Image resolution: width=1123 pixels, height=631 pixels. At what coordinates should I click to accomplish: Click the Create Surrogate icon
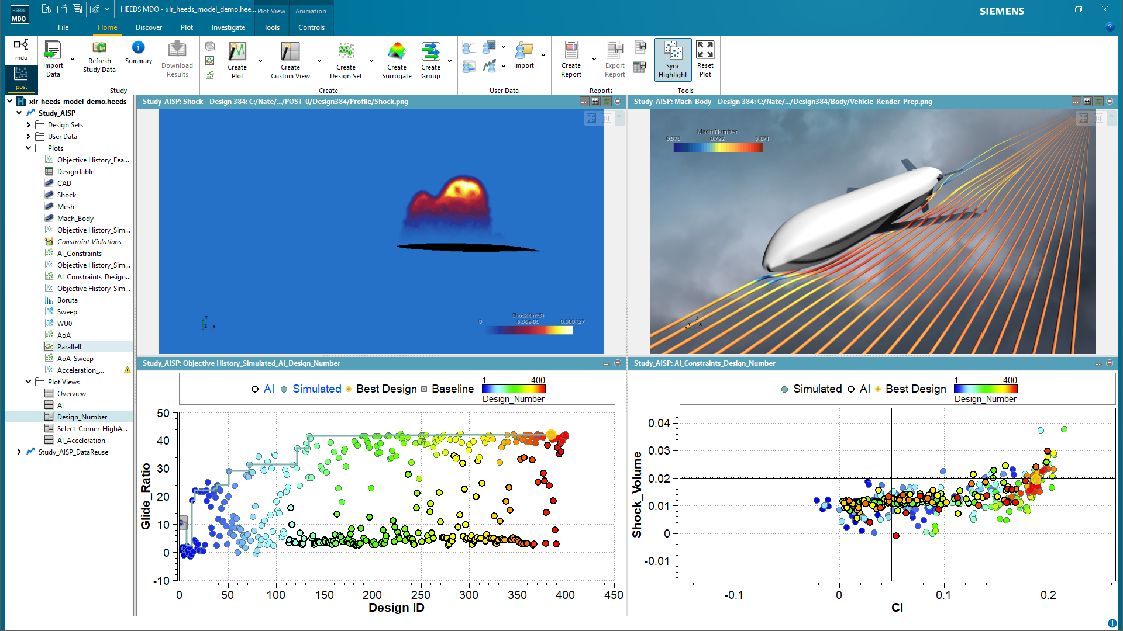point(397,51)
